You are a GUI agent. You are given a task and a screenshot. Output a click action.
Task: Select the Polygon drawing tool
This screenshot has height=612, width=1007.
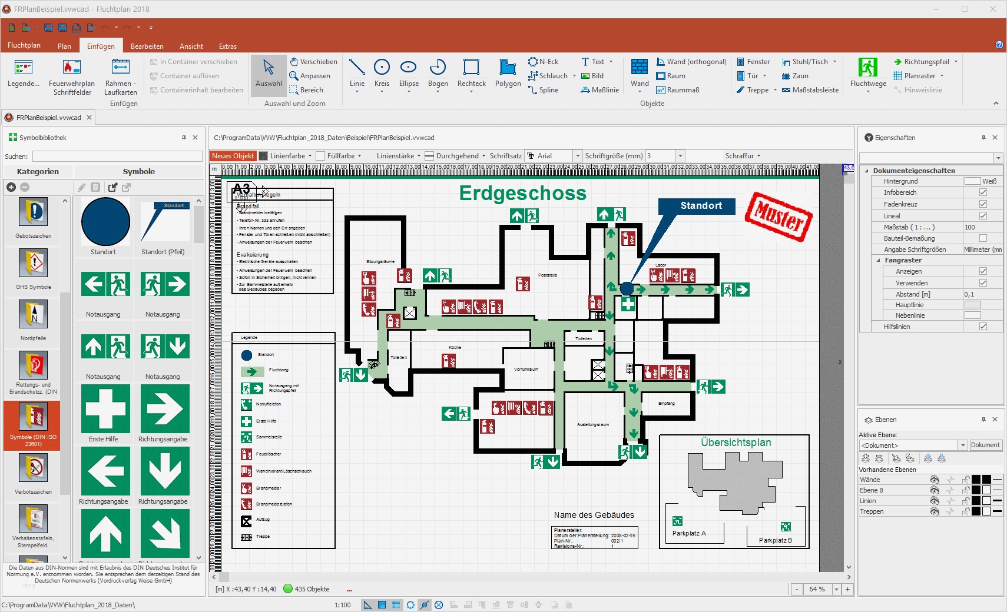[x=507, y=73]
